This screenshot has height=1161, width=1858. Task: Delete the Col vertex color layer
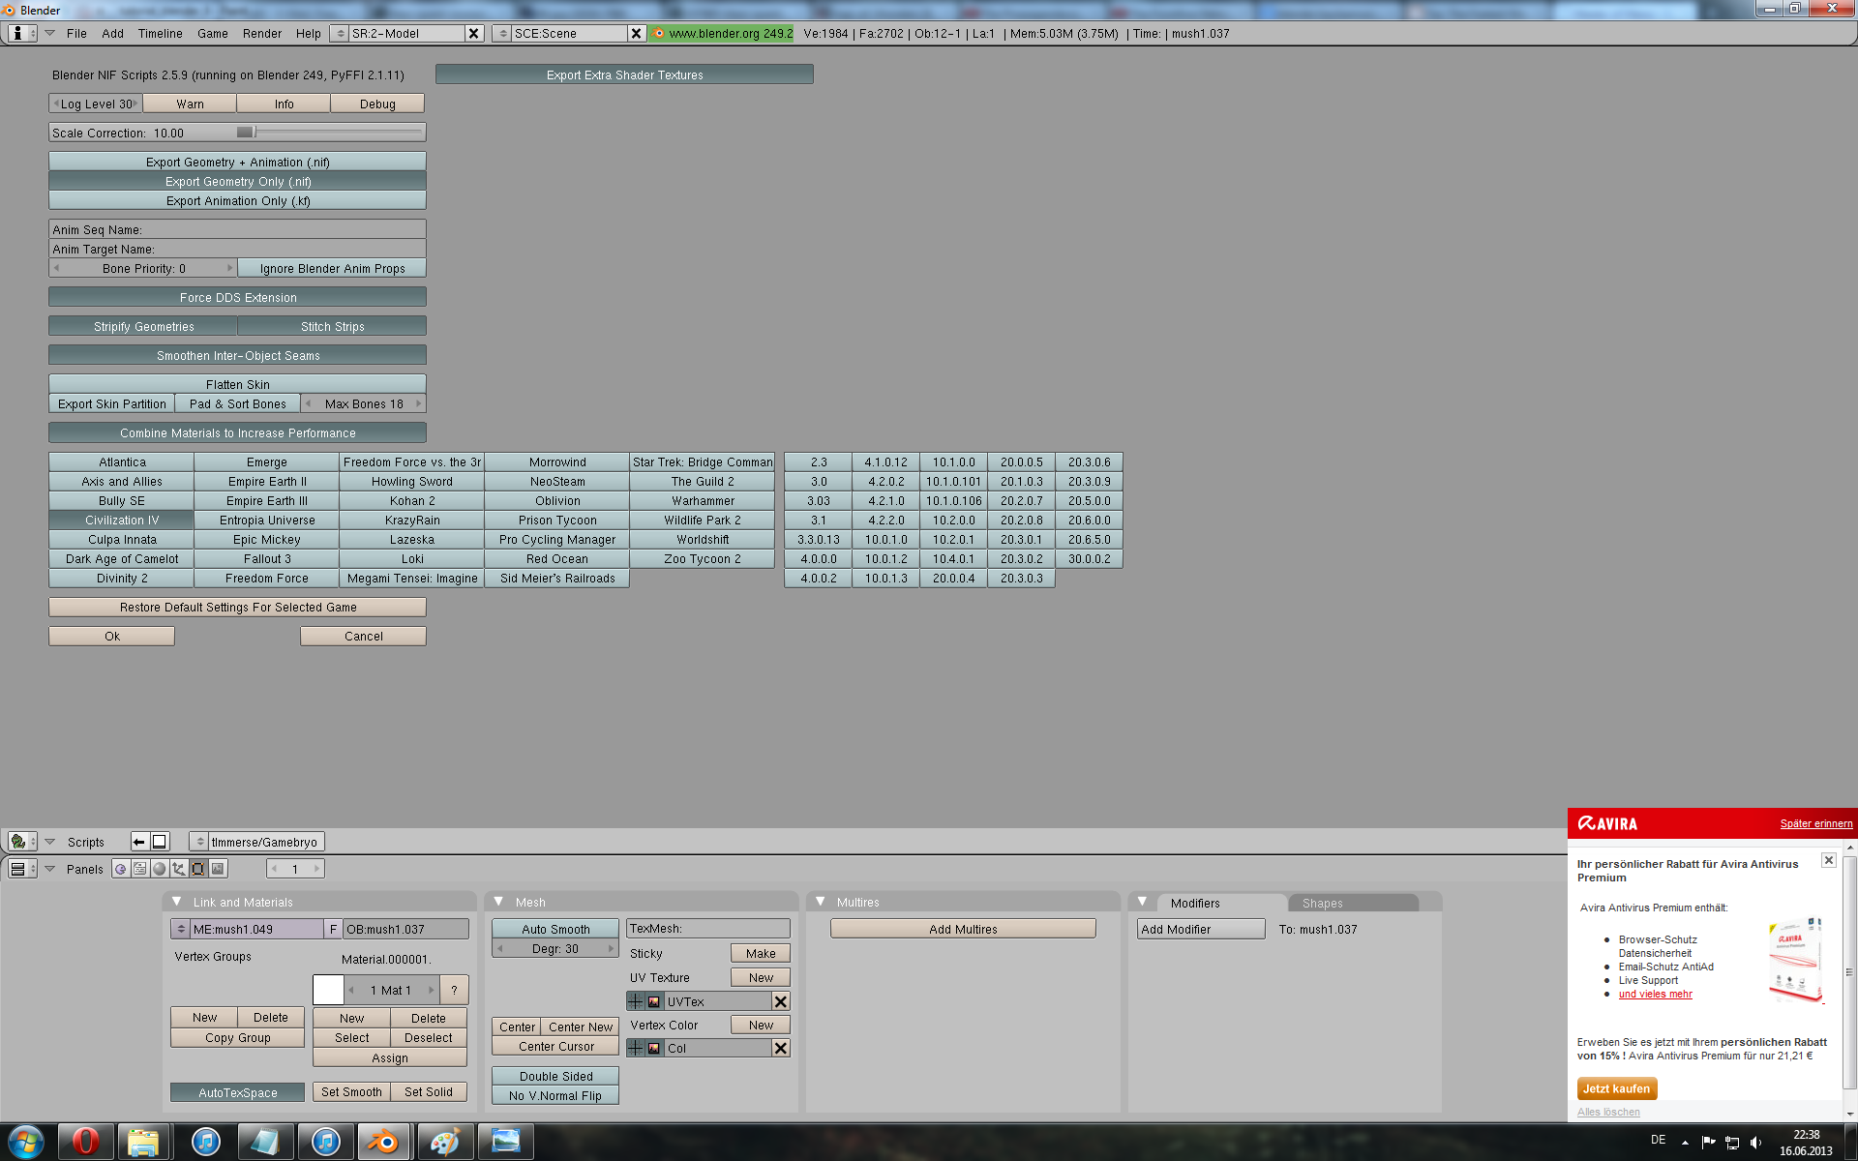pyautogui.click(x=781, y=1048)
